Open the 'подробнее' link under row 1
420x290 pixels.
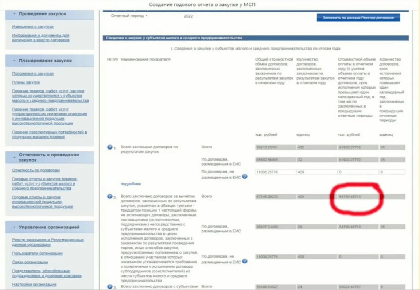point(131,184)
